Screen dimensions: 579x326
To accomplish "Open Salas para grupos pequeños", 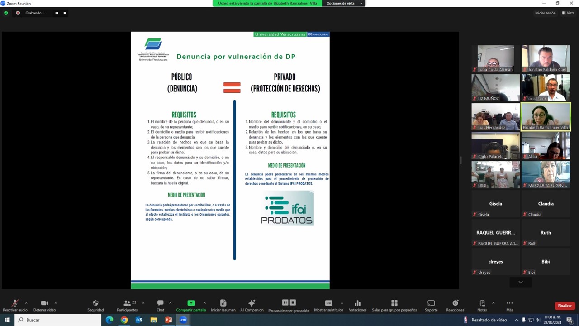I will click(394, 303).
